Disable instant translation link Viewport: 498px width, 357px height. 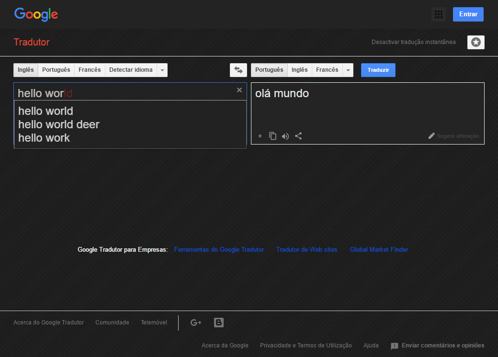point(414,42)
